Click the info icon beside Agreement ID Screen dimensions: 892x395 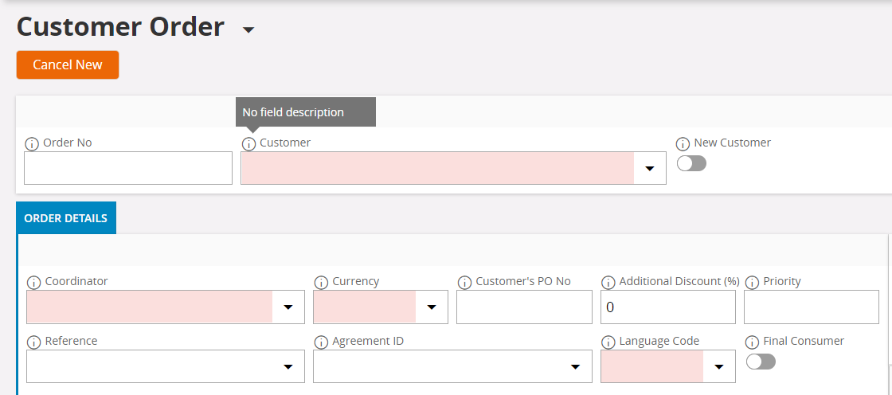321,342
